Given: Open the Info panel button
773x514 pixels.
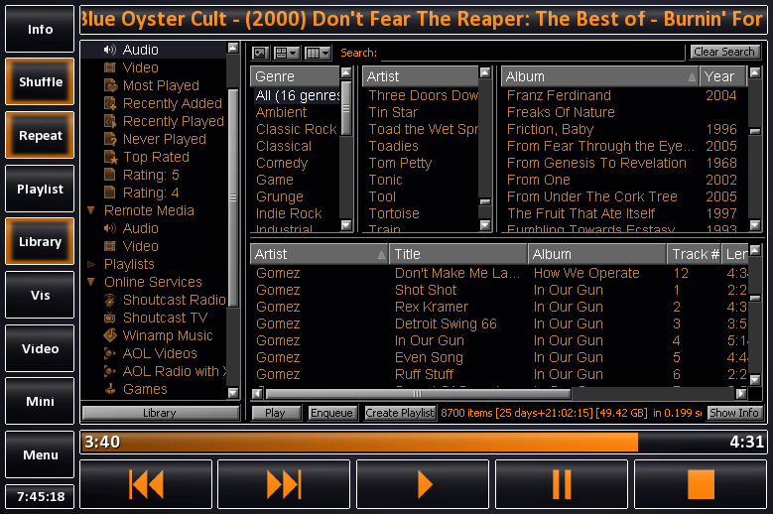Looking at the screenshot, I should (x=40, y=29).
